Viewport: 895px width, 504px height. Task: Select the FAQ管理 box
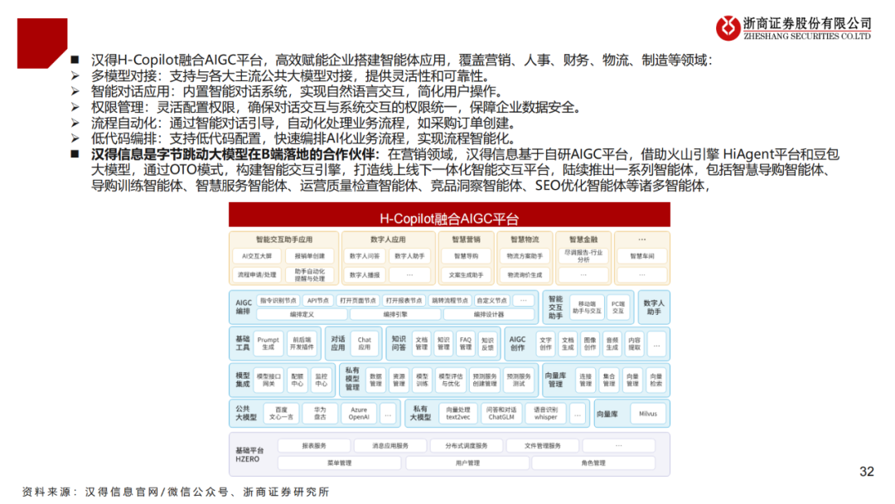coord(466,343)
